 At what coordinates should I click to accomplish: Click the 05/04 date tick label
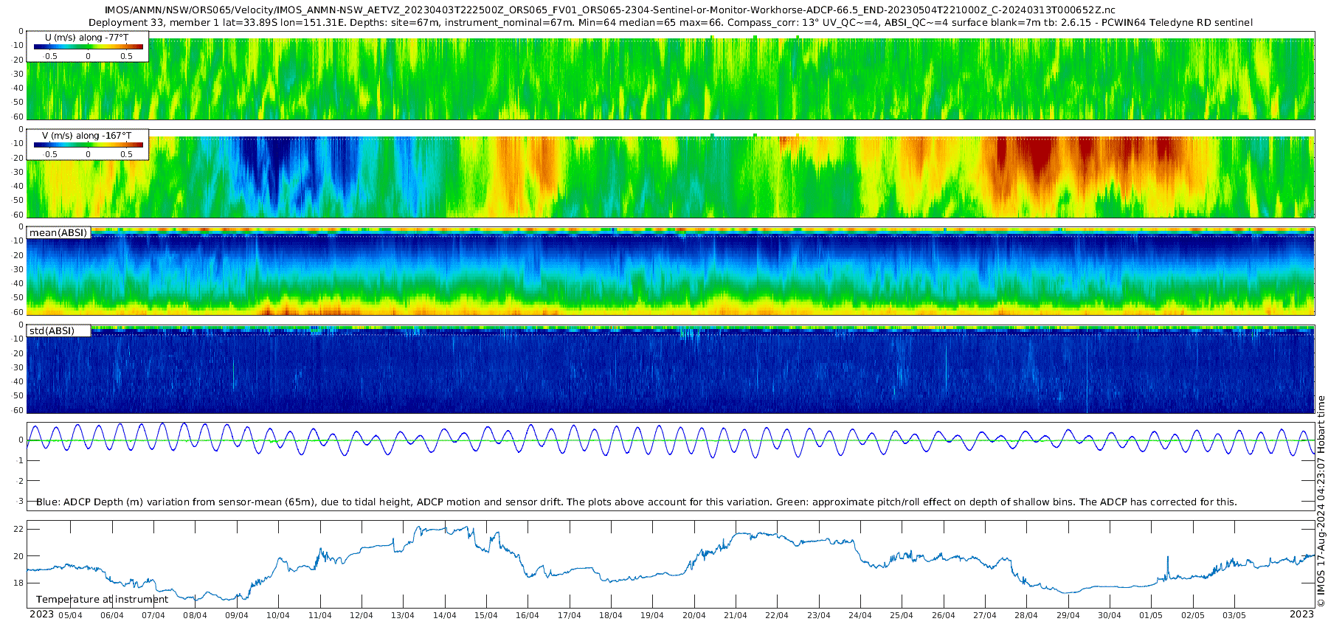70,615
